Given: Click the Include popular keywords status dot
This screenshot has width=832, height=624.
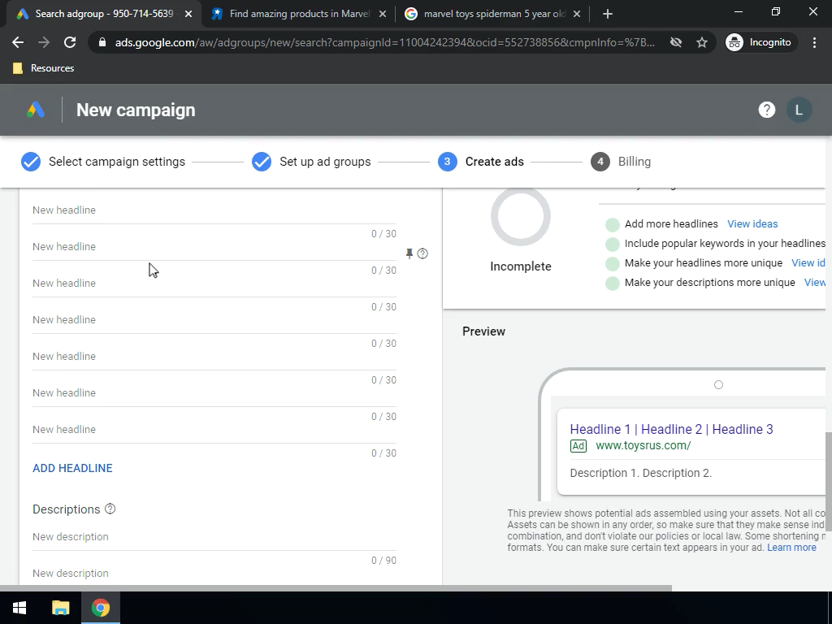Looking at the screenshot, I should pyautogui.click(x=613, y=244).
